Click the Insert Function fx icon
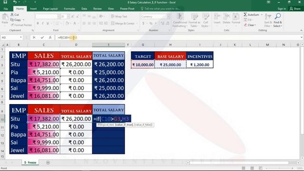304x171 pixels. (50, 38)
